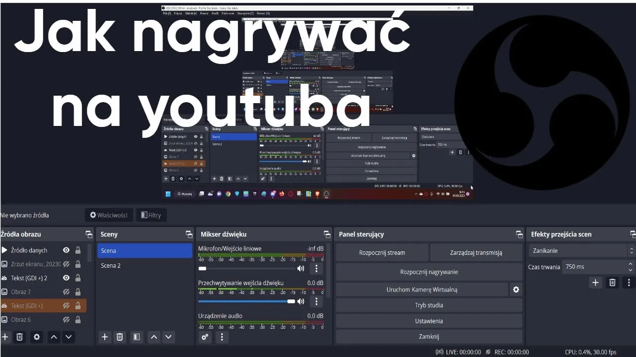This screenshot has height=357, width=636.
Task: Adjust the Czas trwania stepper arrows
Action: point(631,267)
